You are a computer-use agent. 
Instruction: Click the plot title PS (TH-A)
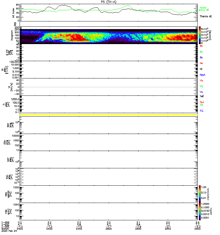109,2
